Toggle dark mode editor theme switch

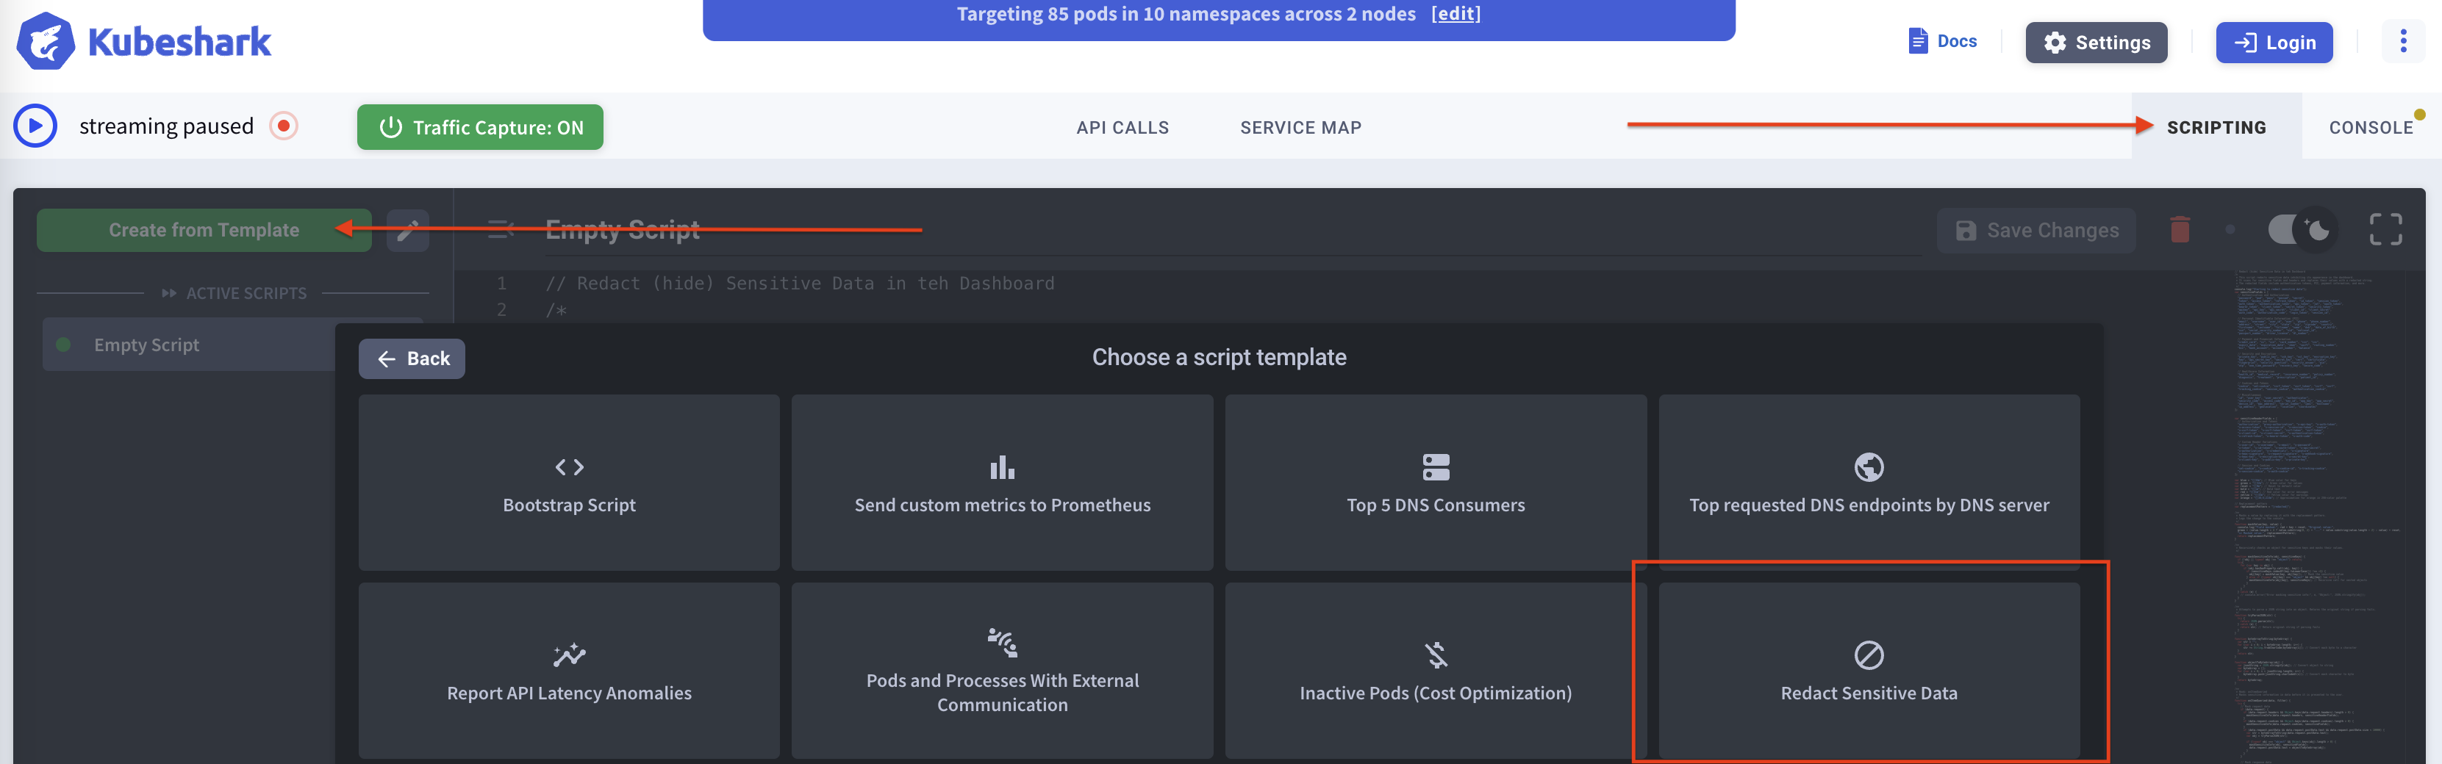point(2301,229)
